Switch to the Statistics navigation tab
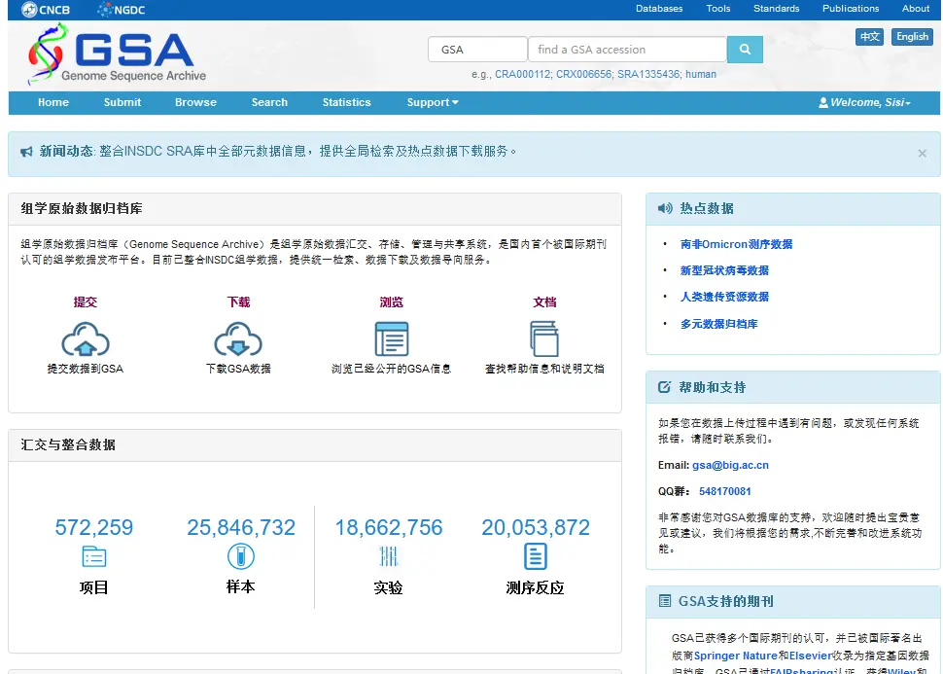The width and height of the screenshot is (943, 674). click(x=346, y=102)
